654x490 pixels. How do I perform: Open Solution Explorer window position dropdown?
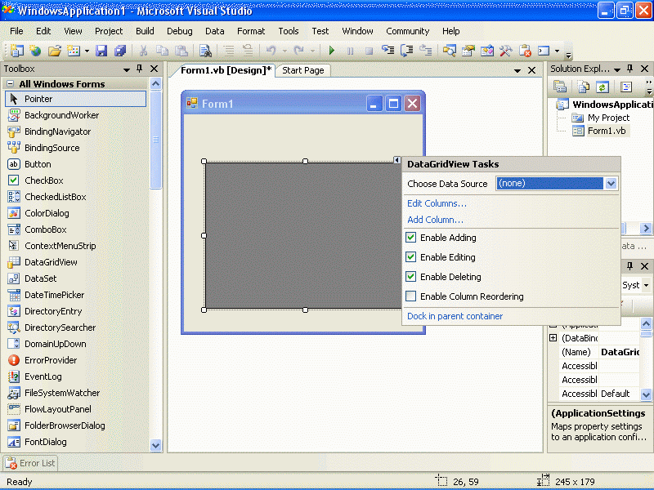point(617,69)
